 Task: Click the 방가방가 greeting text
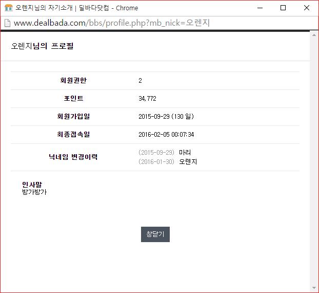[34, 192]
